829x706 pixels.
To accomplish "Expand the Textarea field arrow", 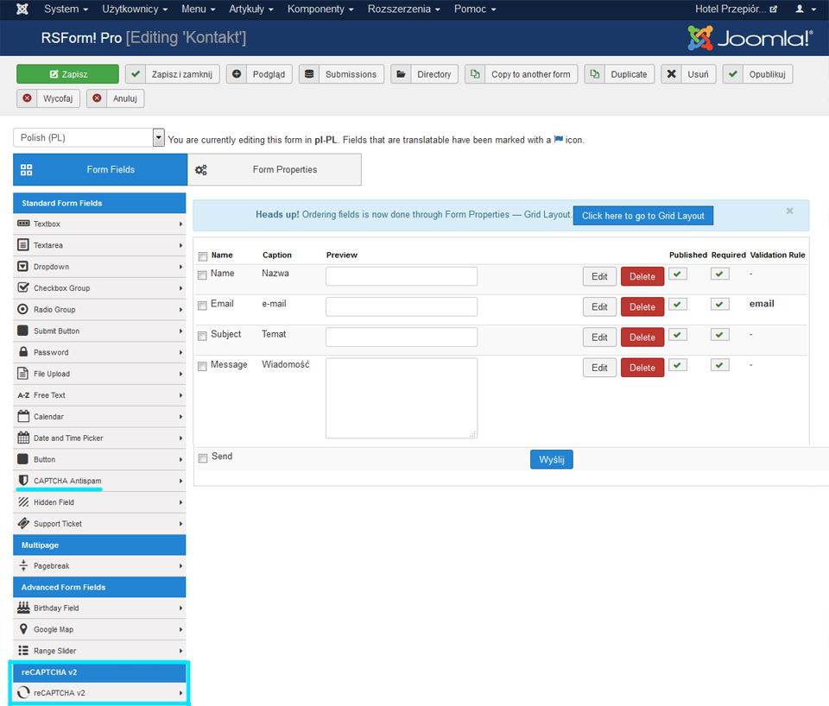I will tap(180, 245).
